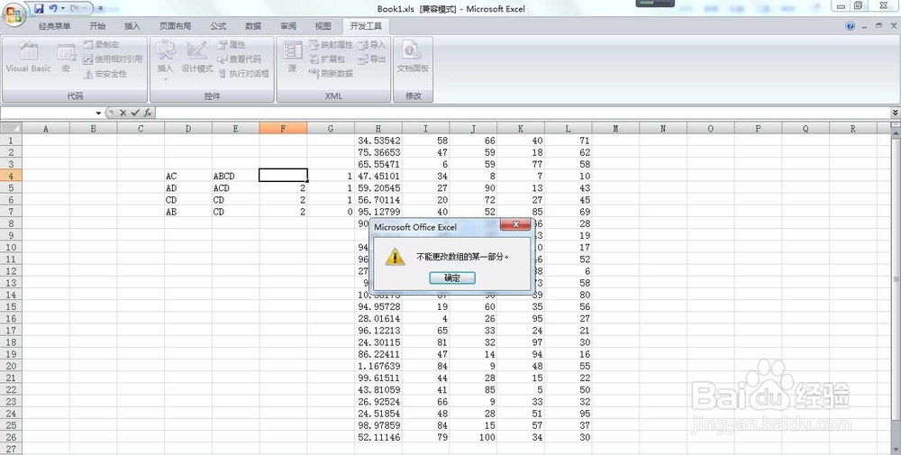Click the fx insert function button
The height and width of the screenshot is (455, 901).
[x=148, y=114]
